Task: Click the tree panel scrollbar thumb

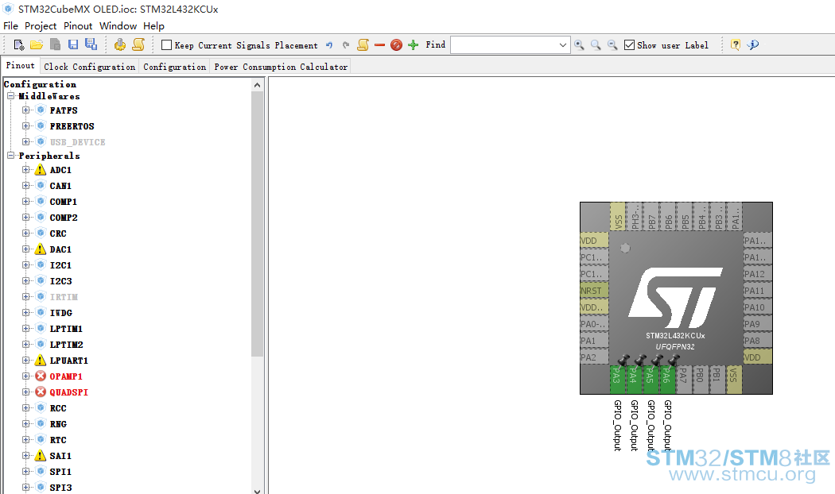Action: point(257,224)
